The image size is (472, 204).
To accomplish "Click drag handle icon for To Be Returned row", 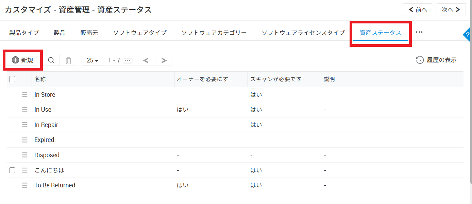I will coord(25,185).
